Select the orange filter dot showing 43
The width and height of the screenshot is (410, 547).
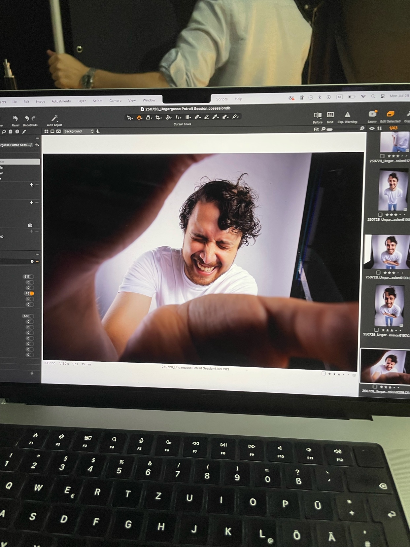point(32,293)
